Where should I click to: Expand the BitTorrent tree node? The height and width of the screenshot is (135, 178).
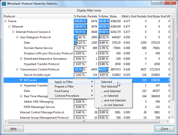[21, 80]
